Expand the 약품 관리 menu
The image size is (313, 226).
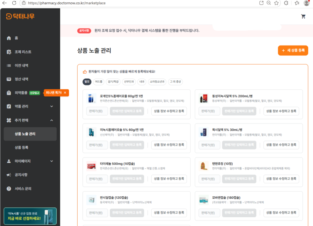(52, 106)
